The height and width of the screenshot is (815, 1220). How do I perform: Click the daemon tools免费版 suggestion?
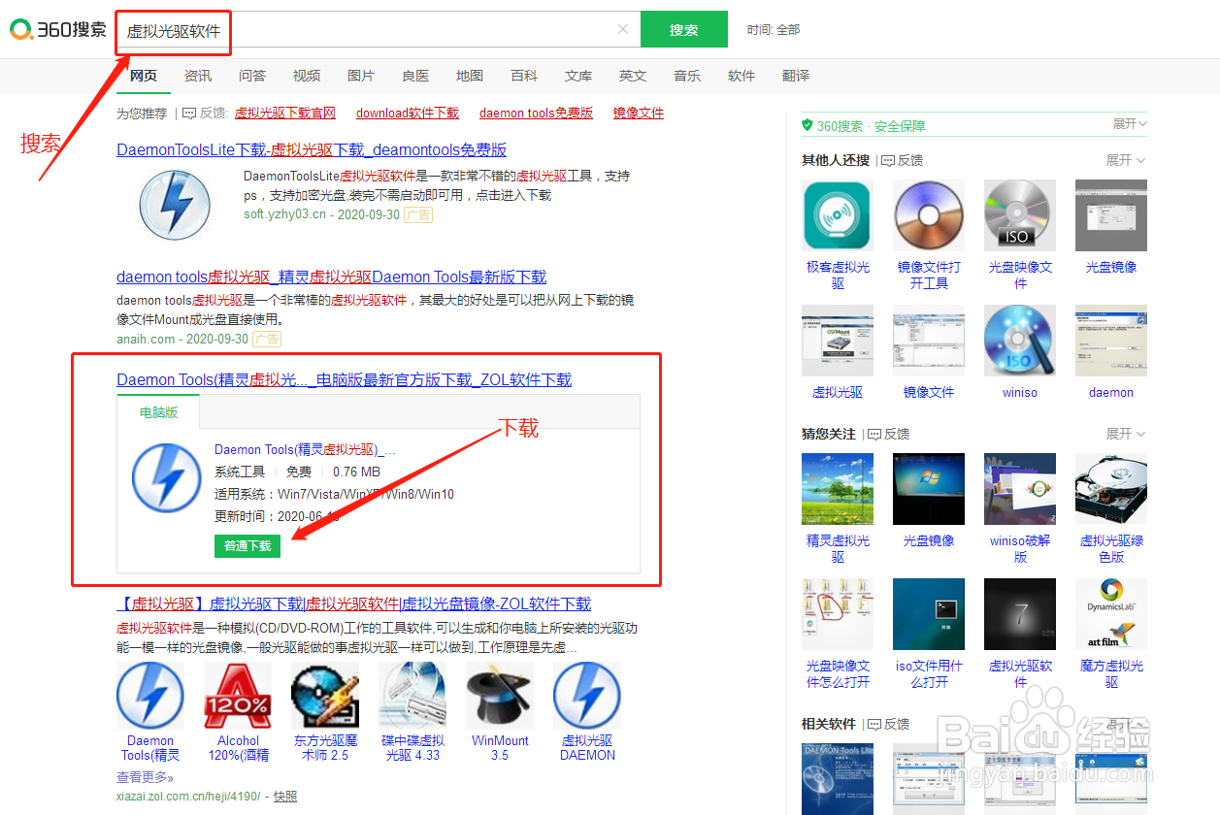click(x=536, y=114)
